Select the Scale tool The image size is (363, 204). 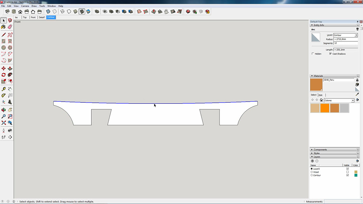(4, 81)
